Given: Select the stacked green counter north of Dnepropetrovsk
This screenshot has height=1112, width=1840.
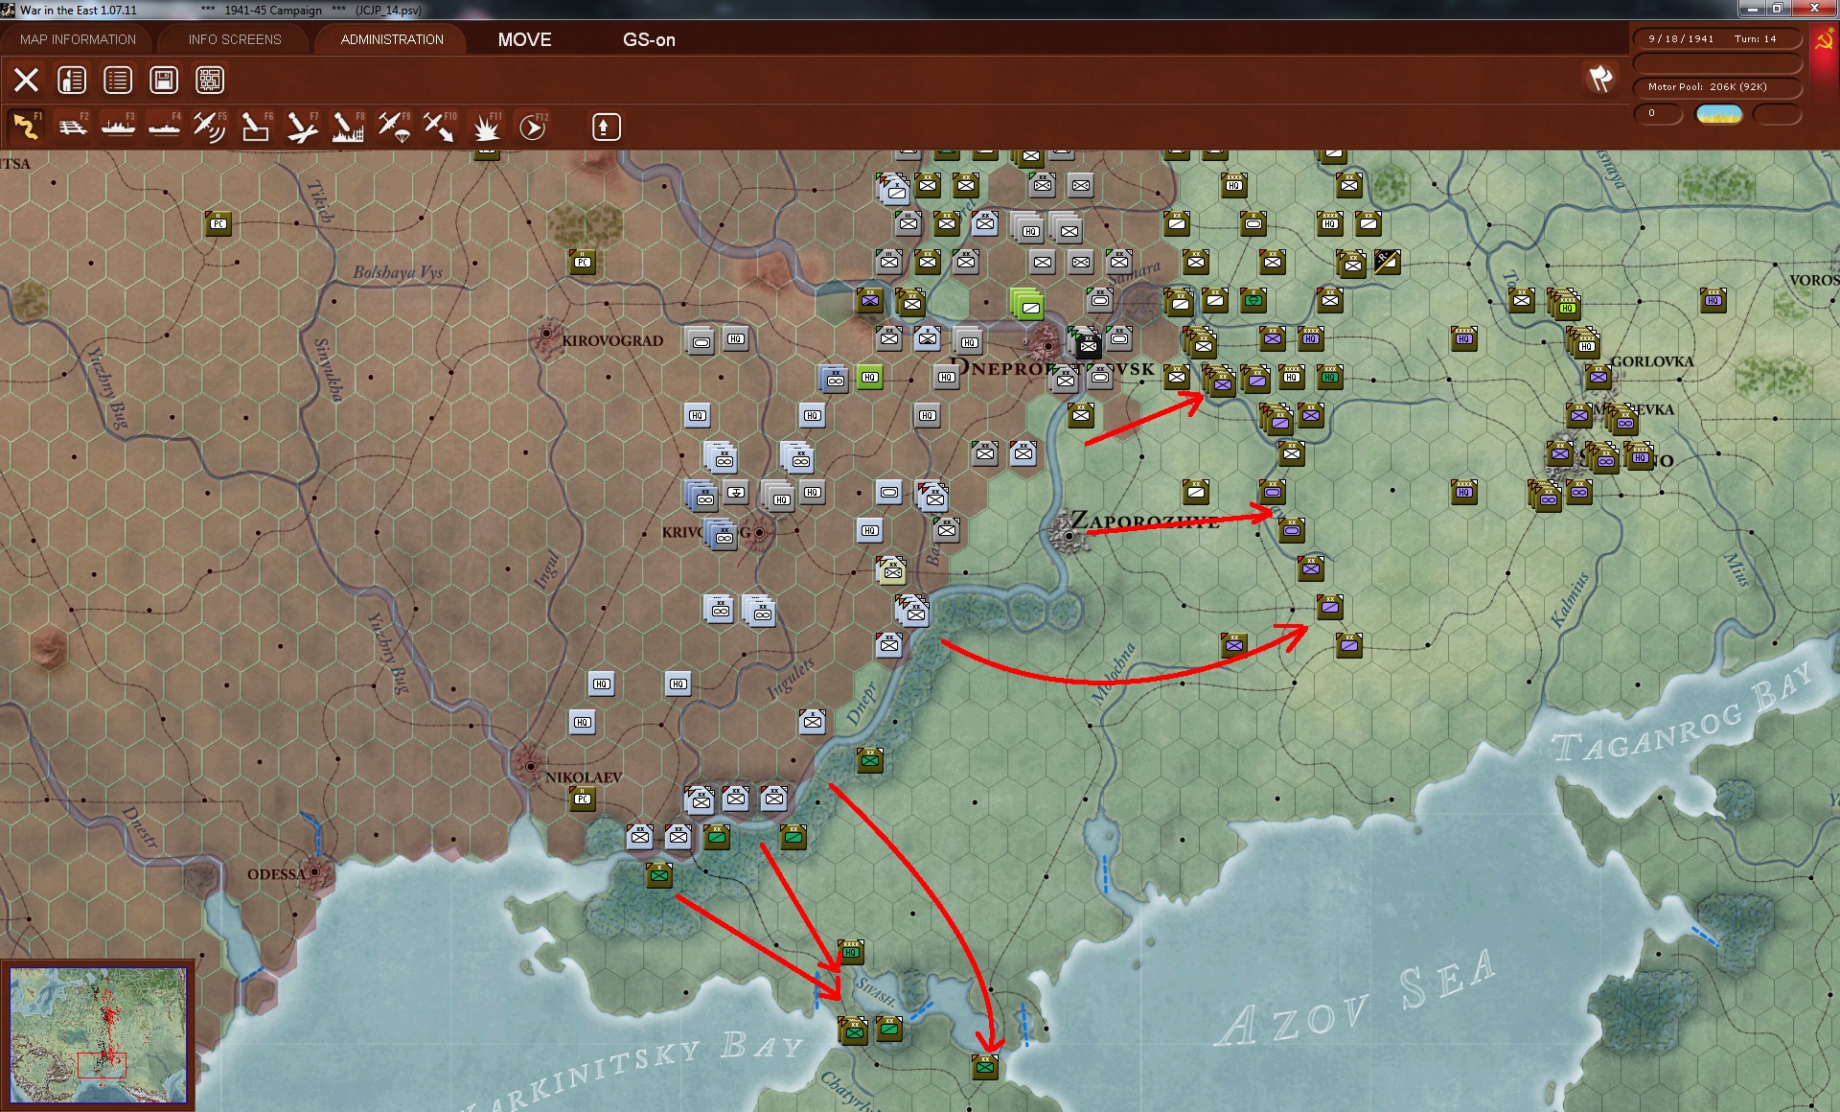Looking at the screenshot, I should (x=1027, y=305).
